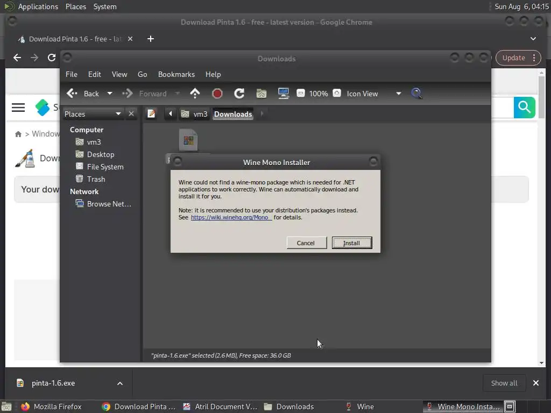The height and width of the screenshot is (413, 551).
Task: Click pinta-1.6.exe in Chrome download bar
Action: click(x=53, y=383)
